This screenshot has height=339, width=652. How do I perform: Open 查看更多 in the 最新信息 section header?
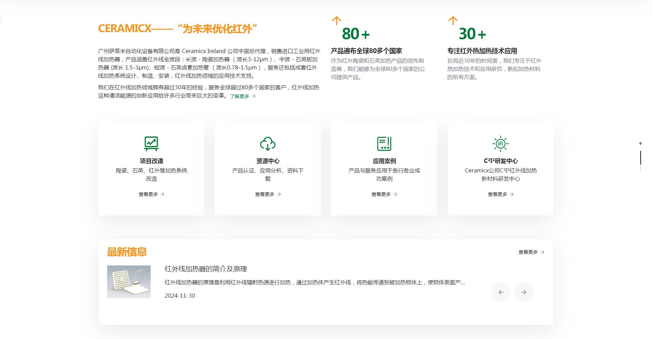point(531,252)
